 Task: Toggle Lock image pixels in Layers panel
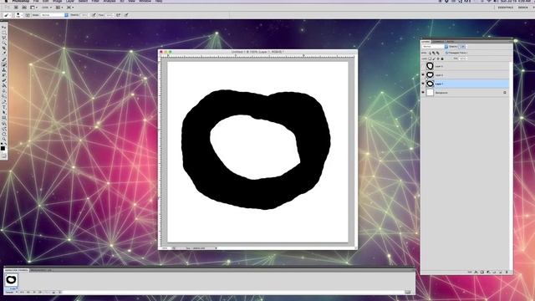point(434,59)
